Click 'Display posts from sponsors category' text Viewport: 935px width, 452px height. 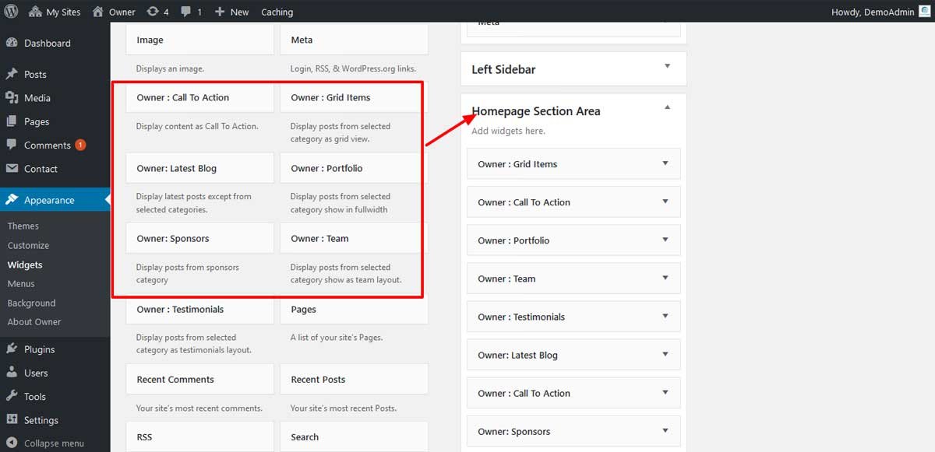click(x=187, y=273)
